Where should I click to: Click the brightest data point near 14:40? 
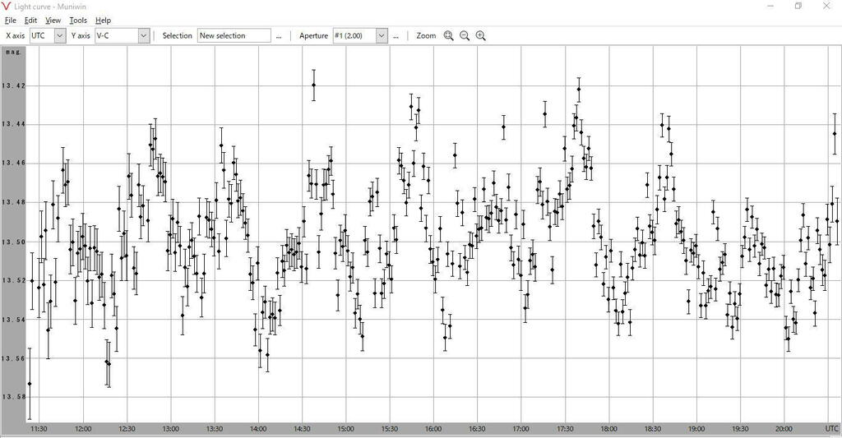pyautogui.click(x=313, y=85)
